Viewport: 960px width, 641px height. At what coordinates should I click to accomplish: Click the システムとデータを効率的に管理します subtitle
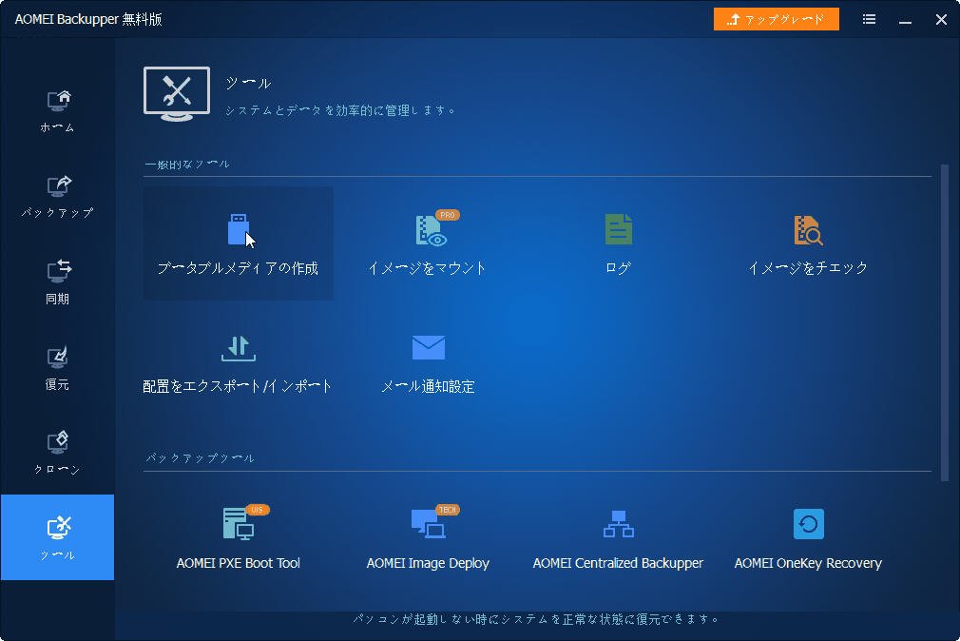pos(339,110)
